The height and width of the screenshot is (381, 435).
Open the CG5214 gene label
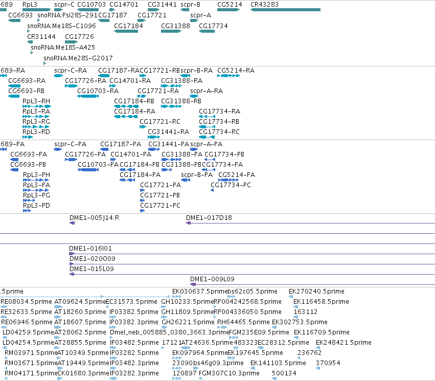230,5
